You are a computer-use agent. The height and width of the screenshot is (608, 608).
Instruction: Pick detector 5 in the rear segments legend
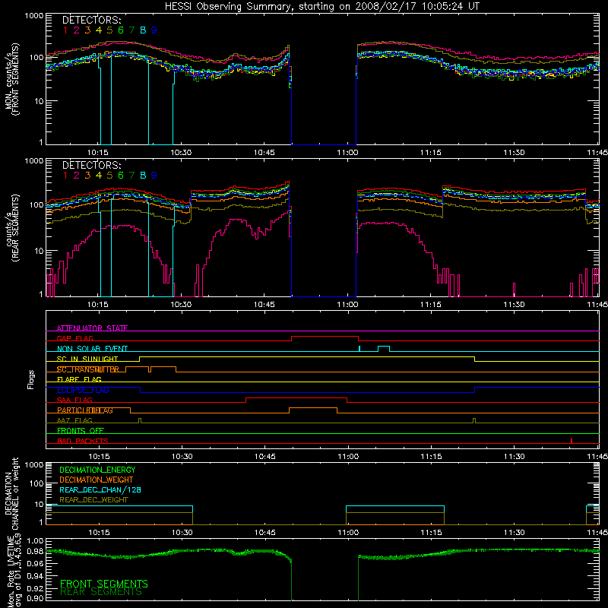(x=109, y=176)
